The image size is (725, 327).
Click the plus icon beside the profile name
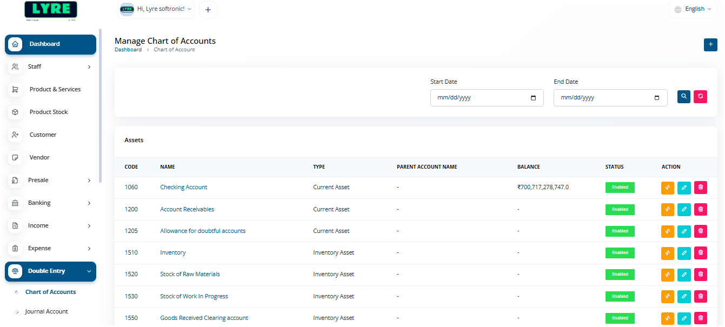click(x=208, y=9)
